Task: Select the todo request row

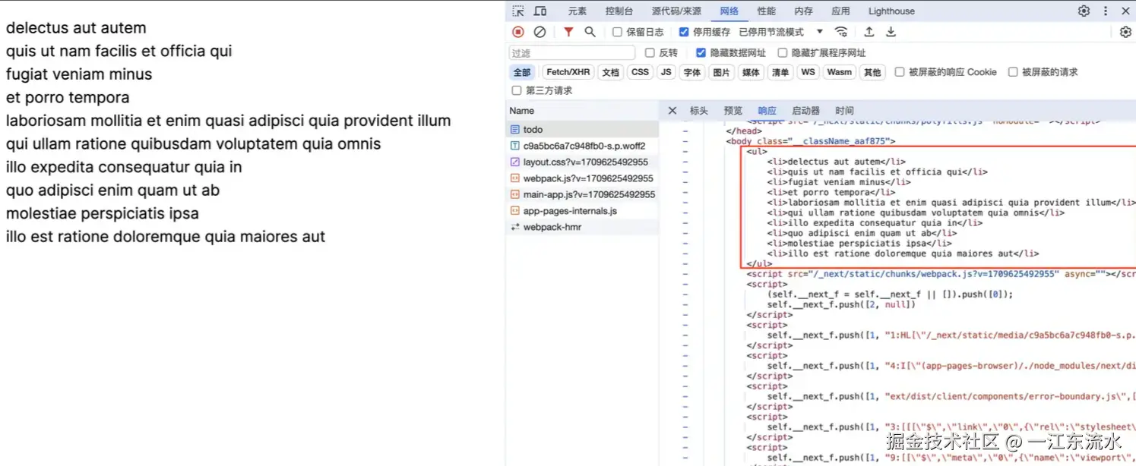Action: [x=582, y=130]
